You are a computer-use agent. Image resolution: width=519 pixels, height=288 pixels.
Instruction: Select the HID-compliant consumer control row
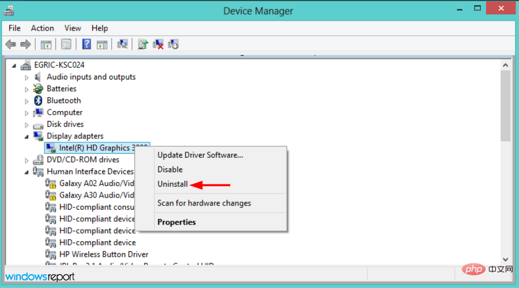90,207
